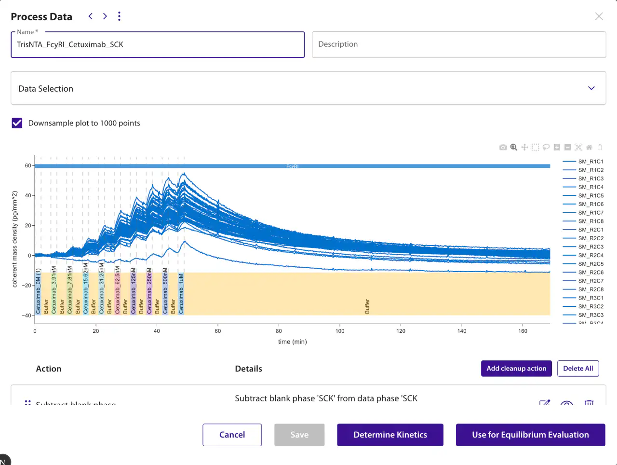The height and width of the screenshot is (465, 617).
Task: Autoscale the plot axes
Action: coord(578,147)
